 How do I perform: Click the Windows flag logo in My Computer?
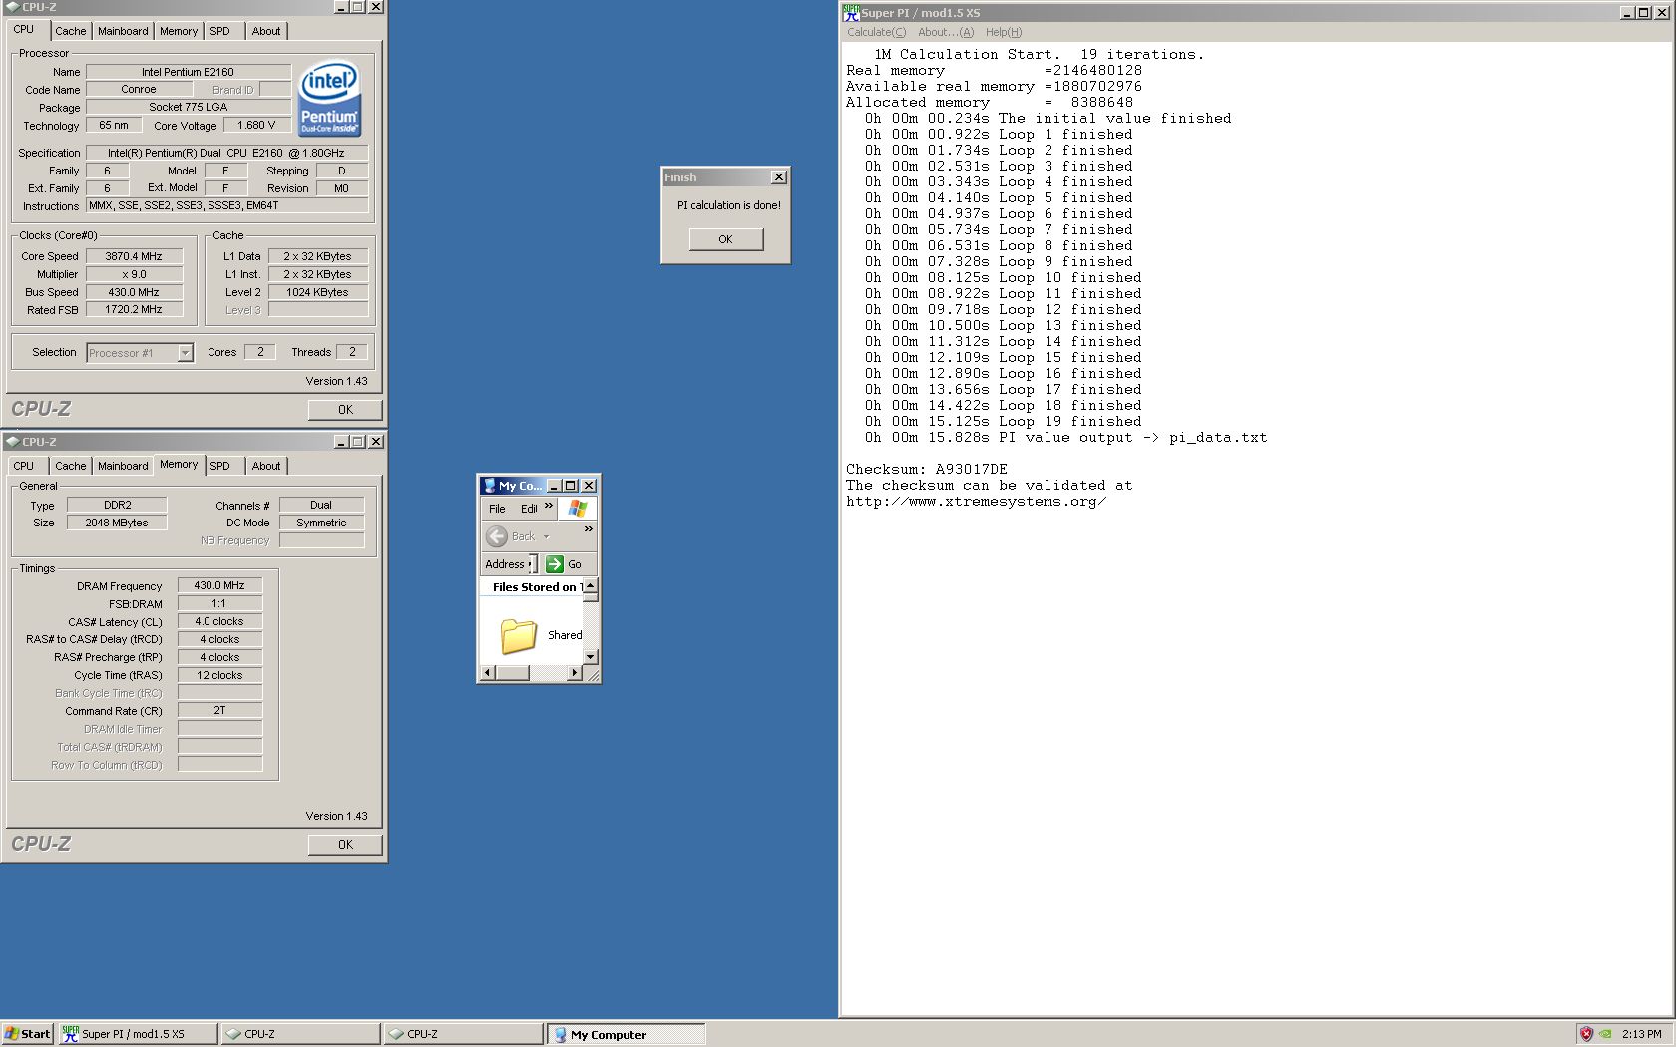[x=577, y=508]
